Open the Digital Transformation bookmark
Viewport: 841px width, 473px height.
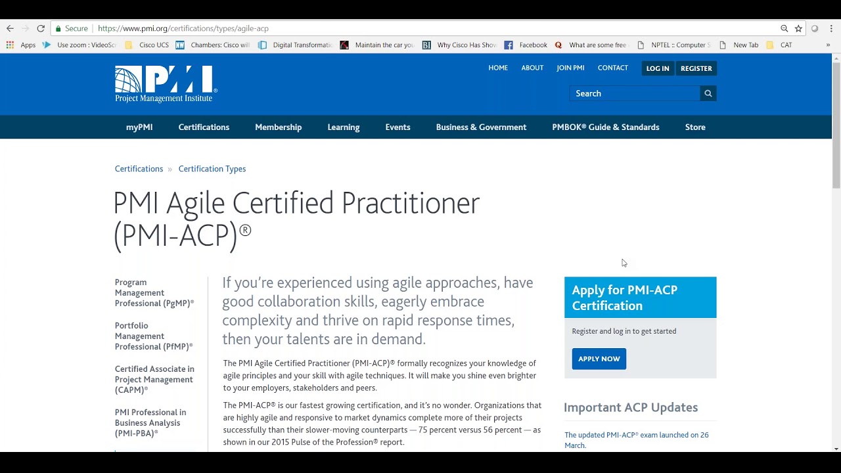coord(295,45)
